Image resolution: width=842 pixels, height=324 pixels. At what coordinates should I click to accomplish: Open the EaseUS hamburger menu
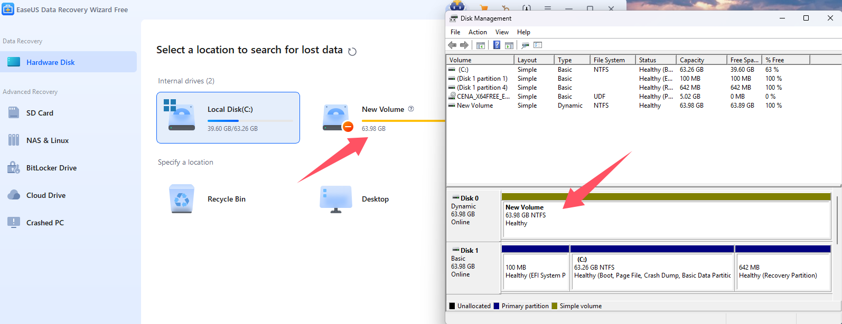coord(548,8)
